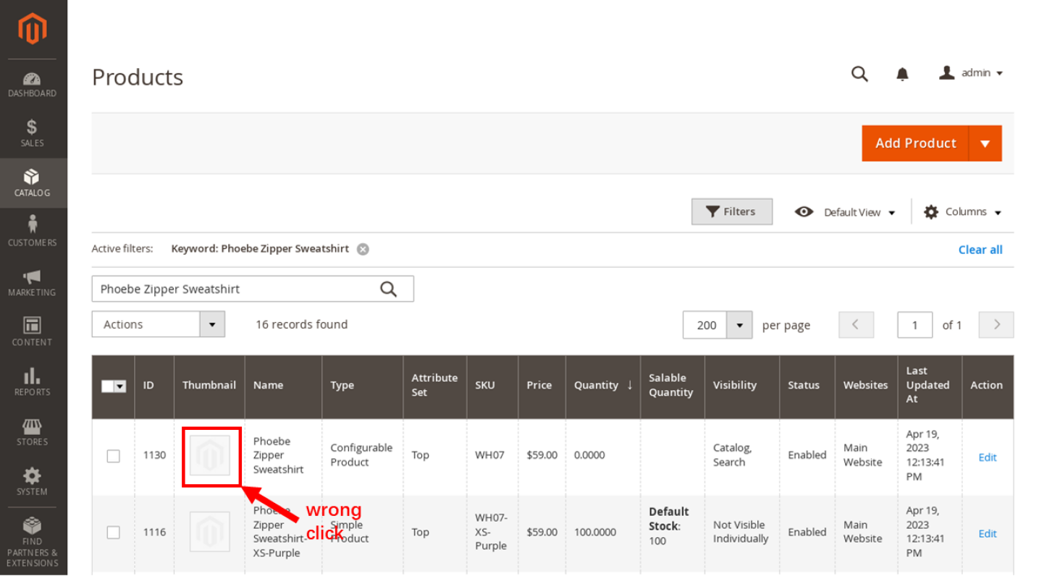Select checkbox for product ID 1116
The image size is (1039, 584).
click(114, 533)
